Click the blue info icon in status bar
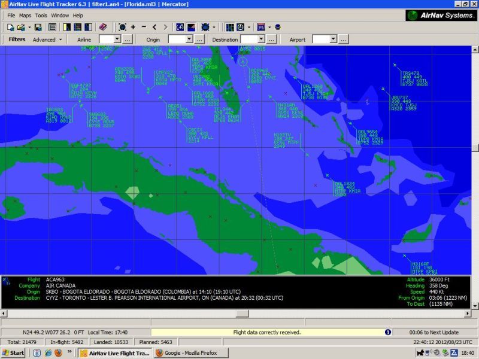 387,332
